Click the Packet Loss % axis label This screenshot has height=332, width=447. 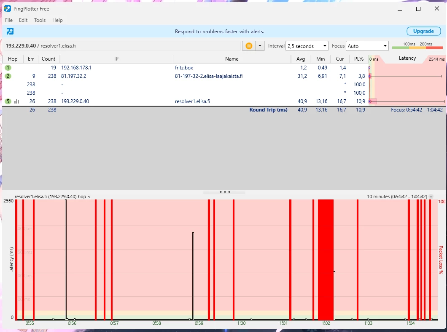click(441, 260)
